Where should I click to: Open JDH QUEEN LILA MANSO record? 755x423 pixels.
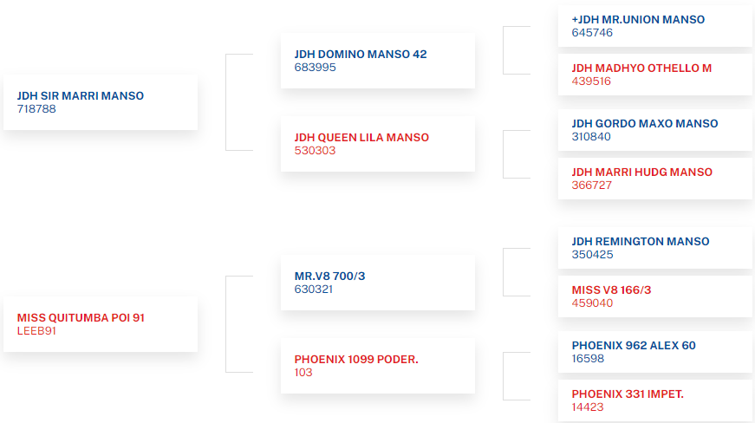(x=378, y=144)
